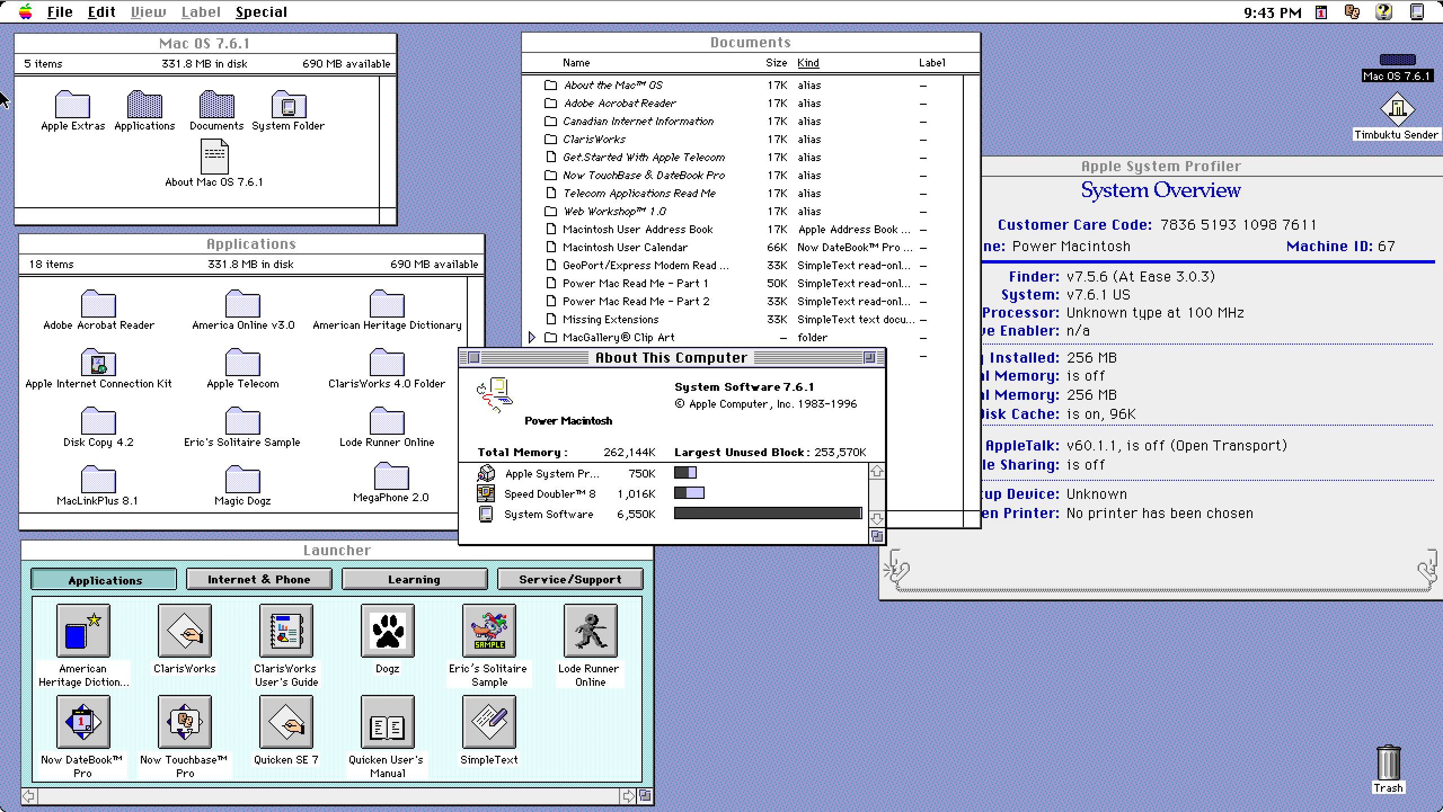Sort the Documents window by Kind
1443x812 pixels.
point(808,63)
